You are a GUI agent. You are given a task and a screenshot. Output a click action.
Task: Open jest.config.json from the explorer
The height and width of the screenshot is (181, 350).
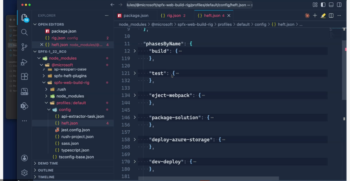[x=76, y=130]
